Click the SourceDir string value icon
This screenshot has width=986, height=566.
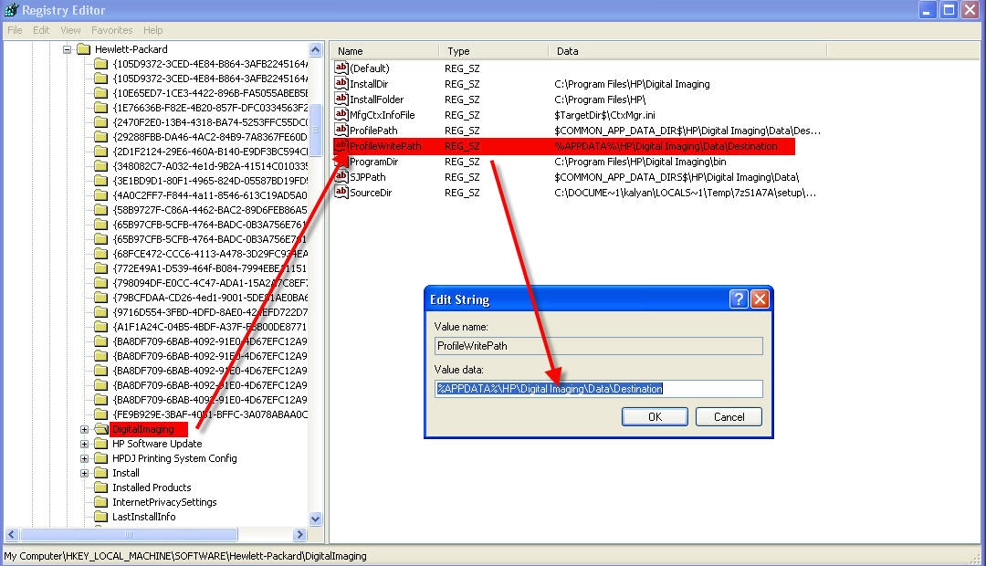pos(341,193)
